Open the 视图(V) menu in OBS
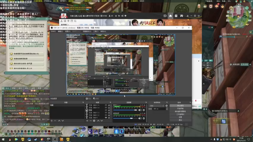Viewport: 253px width, 142px height. [68, 31]
